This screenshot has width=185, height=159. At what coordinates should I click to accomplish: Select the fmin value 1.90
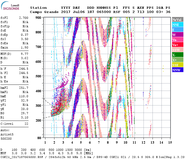25,47
